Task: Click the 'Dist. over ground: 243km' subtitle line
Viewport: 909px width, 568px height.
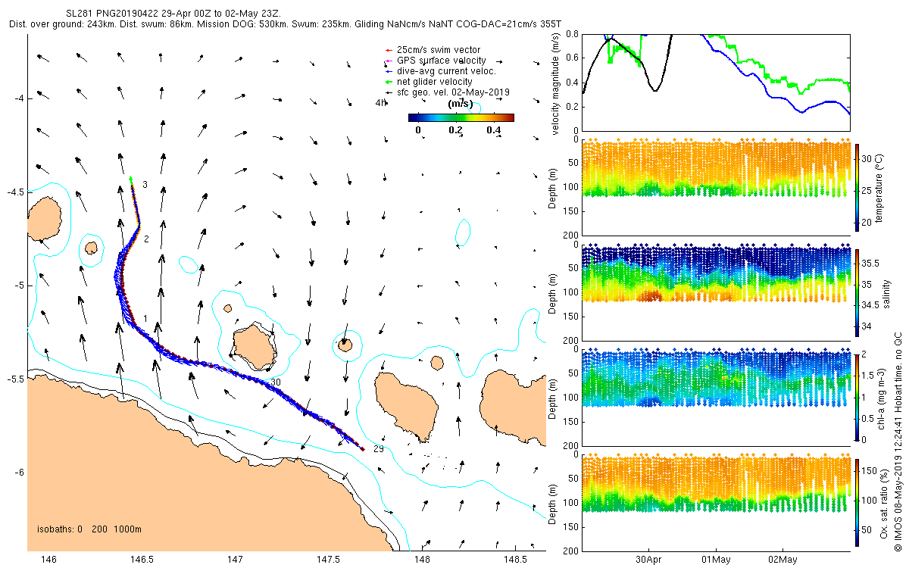Action: click(286, 25)
